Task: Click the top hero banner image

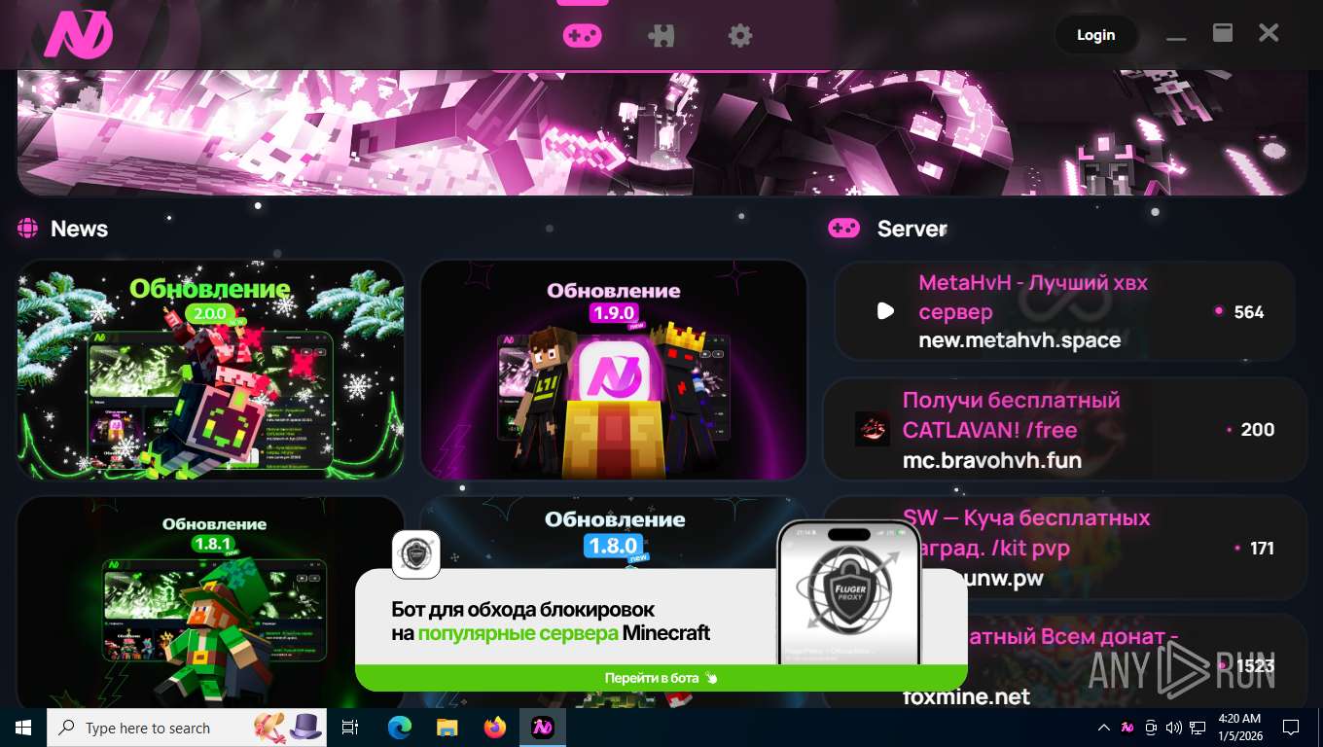Action: coord(661,132)
